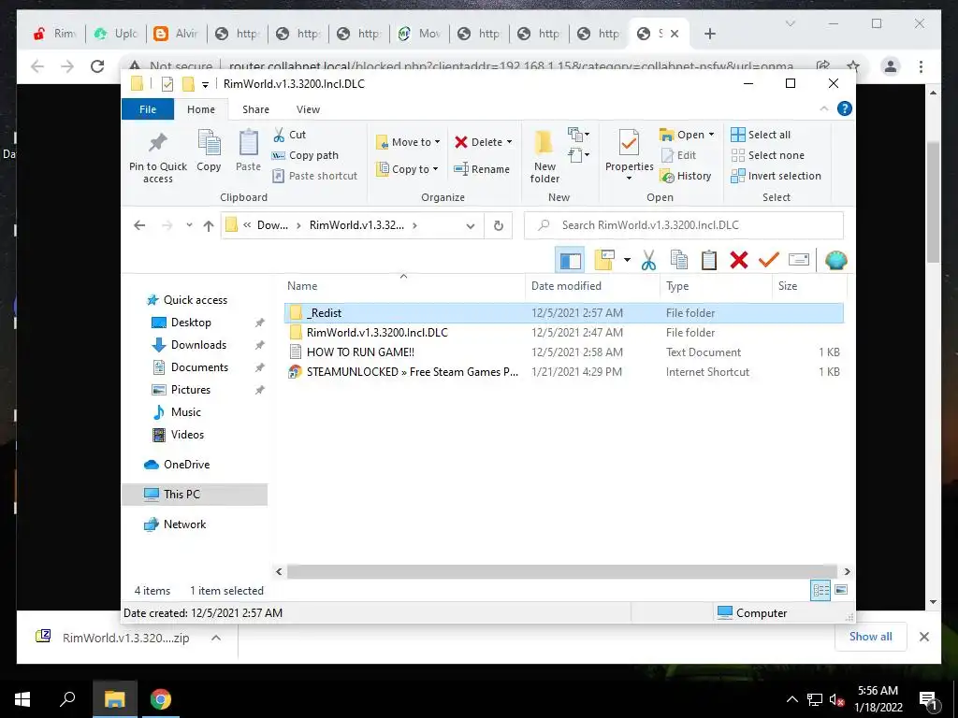Switch to the Share ribbon tab

coord(255,109)
